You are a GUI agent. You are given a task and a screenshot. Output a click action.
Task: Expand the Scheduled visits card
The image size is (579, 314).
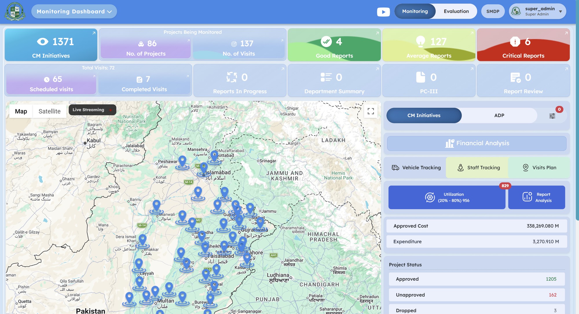point(94,76)
